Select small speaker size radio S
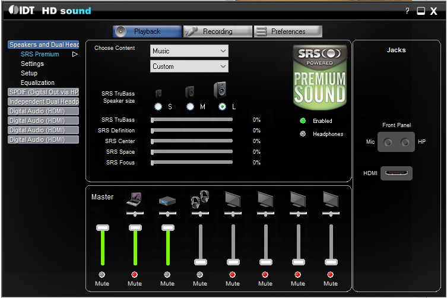Viewport: 447px width, 298px height. coord(158,107)
